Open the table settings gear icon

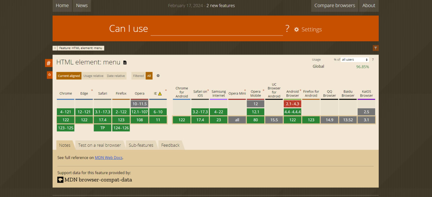(x=158, y=76)
